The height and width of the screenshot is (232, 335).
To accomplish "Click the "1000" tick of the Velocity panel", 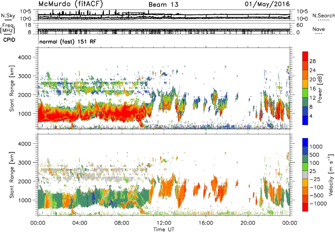I will [24, 200].
